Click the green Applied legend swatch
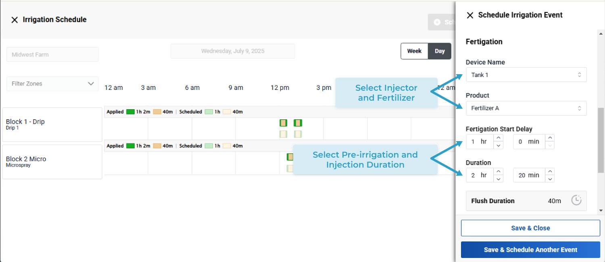Image resolution: width=605 pixels, height=262 pixels. [x=130, y=112]
